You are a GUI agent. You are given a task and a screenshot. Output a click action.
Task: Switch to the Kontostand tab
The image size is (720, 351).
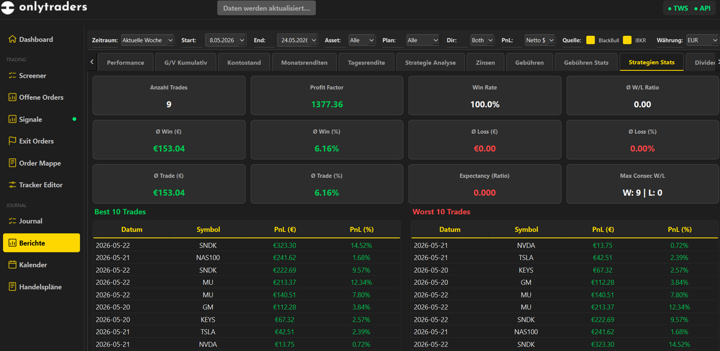[244, 62]
